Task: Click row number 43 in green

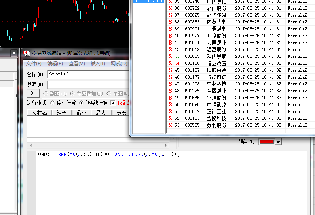Action: pyautogui.click(x=177, y=56)
